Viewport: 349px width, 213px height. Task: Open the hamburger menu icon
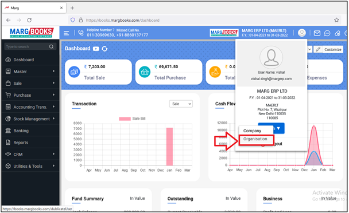pyautogui.click(x=67, y=33)
